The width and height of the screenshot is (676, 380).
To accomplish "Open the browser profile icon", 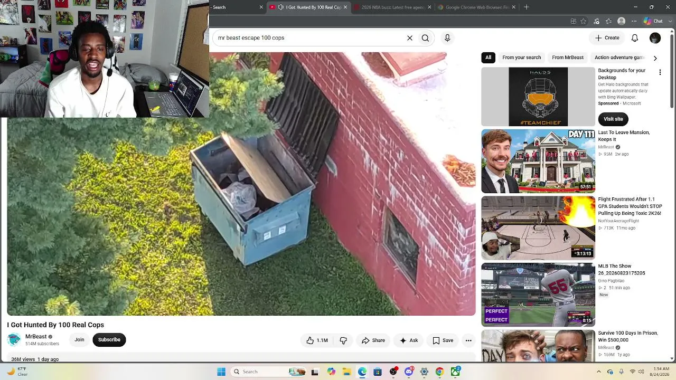I will [x=622, y=21].
